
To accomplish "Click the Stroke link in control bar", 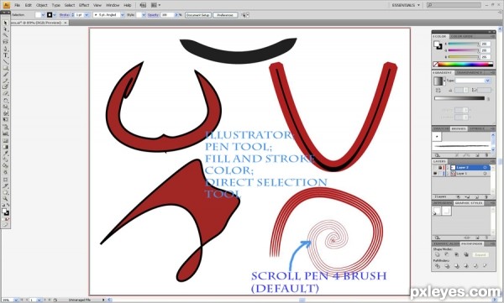I will [x=64, y=15].
